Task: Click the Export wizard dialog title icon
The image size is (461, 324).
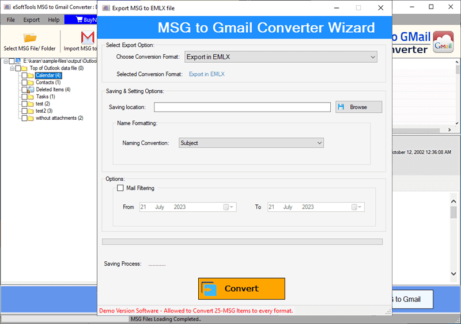Action: click(x=106, y=8)
